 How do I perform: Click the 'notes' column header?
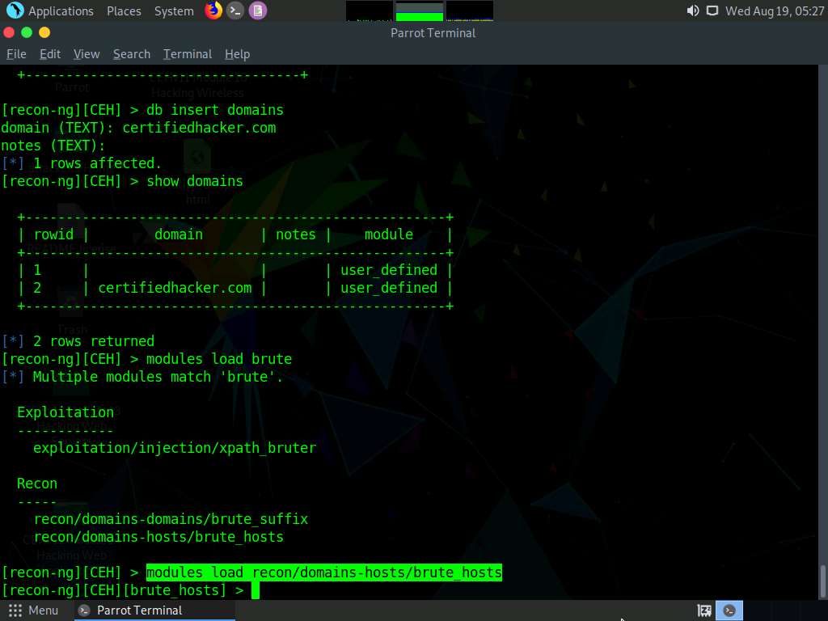tap(296, 234)
